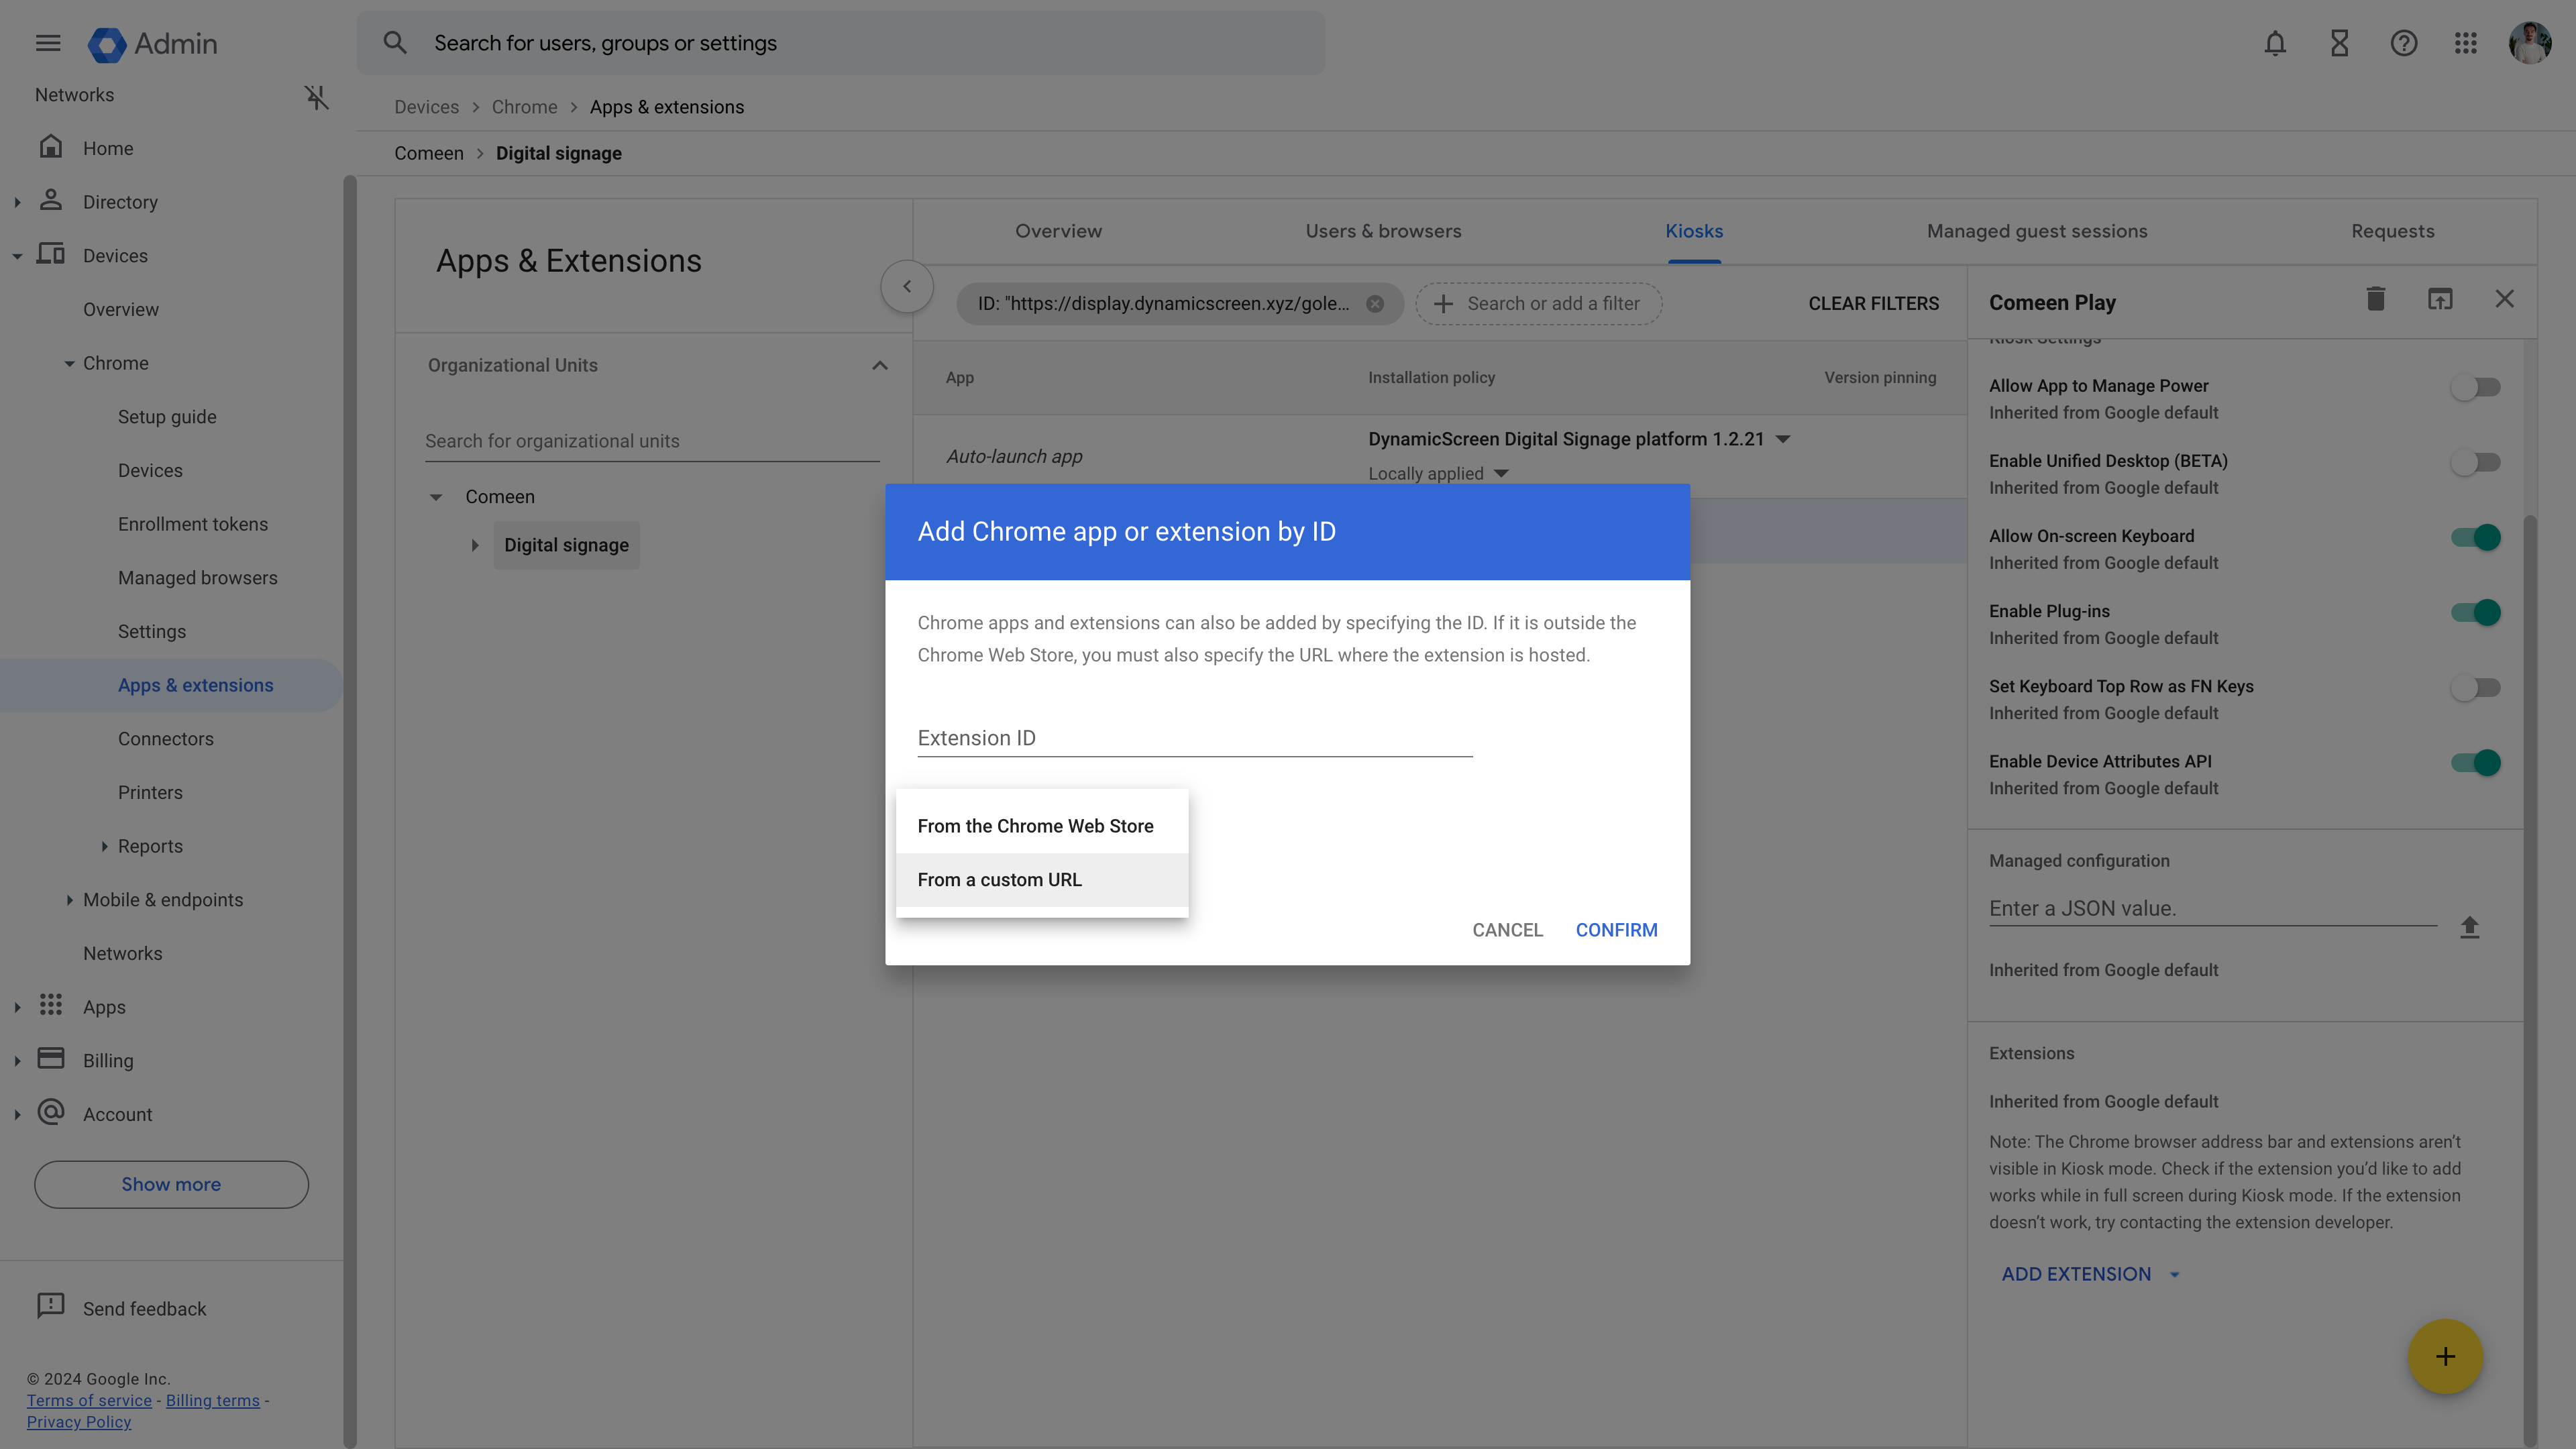Click CLEAR FILTERS
This screenshot has width=2576, height=1449.
(x=1873, y=304)
